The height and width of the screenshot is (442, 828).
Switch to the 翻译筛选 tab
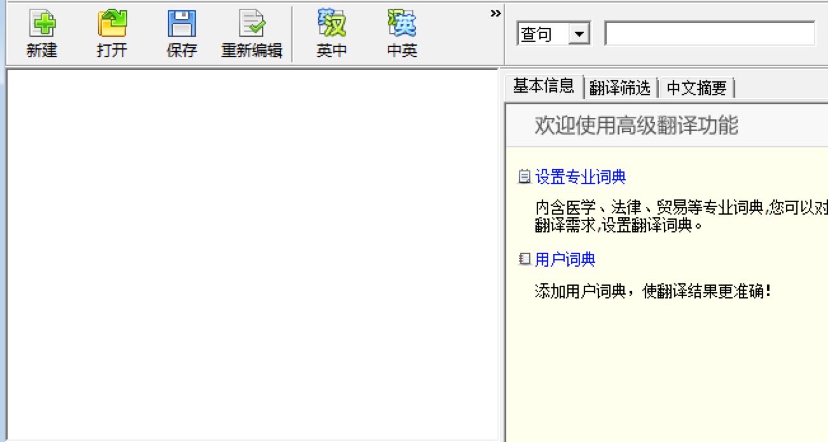click(620, 88)
